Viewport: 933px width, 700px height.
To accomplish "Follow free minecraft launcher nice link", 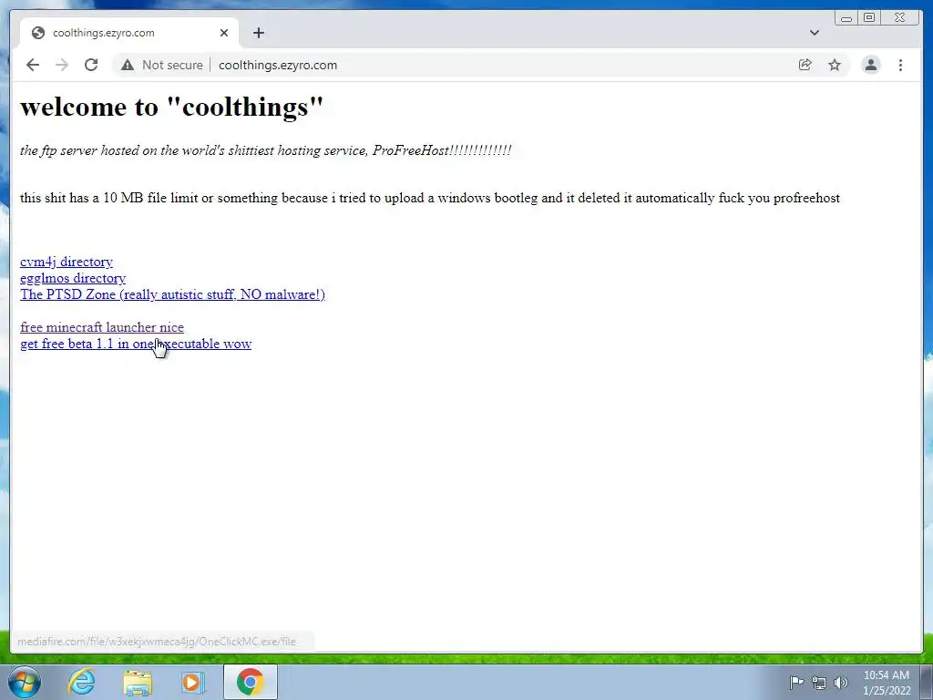I will coord(102,327).
